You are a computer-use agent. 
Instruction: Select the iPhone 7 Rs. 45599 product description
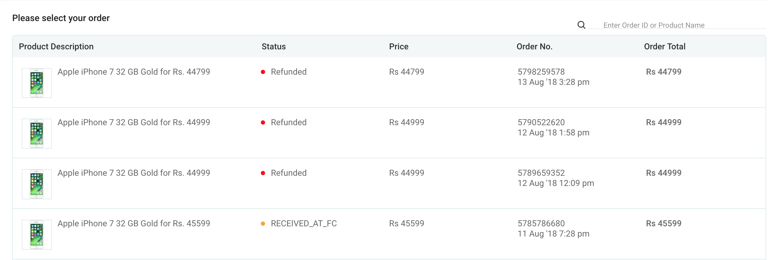coord(134,223)
